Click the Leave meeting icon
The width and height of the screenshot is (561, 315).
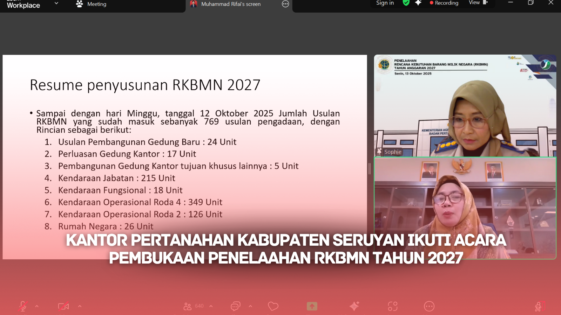click(x=540, y=306)
